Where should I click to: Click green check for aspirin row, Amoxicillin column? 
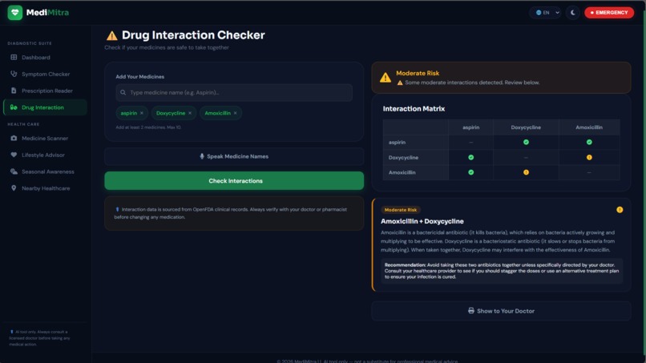tap(589, 142)
